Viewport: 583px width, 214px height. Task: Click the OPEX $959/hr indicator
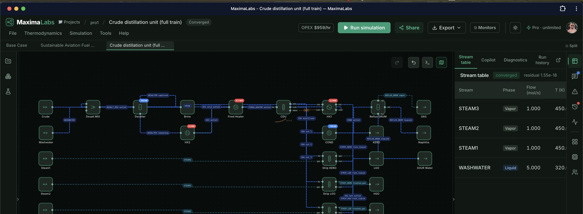[x=316, y=28]
